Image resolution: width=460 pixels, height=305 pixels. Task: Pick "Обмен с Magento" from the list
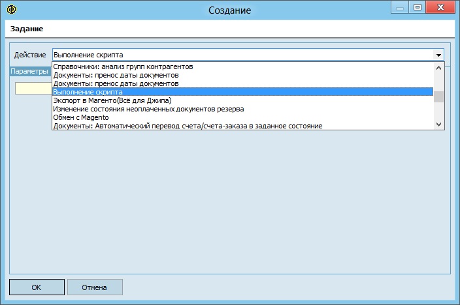click(242, 117)
